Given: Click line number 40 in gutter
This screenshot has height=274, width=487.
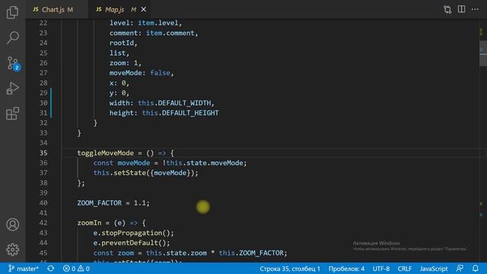Looking at the screenshot, I should pyautogui.click(x=43, y=203).
